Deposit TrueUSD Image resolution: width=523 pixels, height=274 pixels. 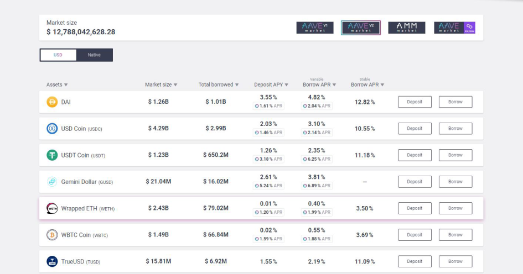[x=415, y=261]
